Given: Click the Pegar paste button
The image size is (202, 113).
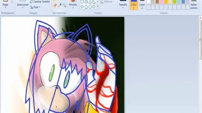Looking at the screenshot, I should tap(5, 3).
